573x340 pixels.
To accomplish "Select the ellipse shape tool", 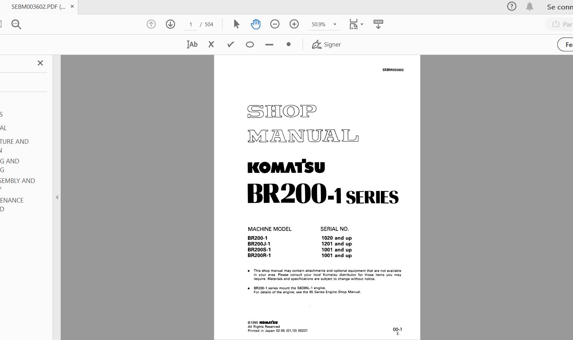I will (250, 44).
